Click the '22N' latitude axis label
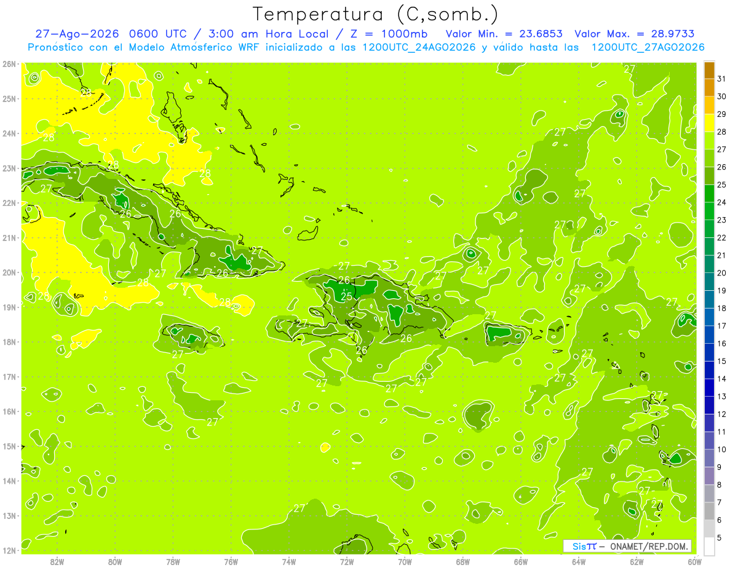 tap(9, 203)
